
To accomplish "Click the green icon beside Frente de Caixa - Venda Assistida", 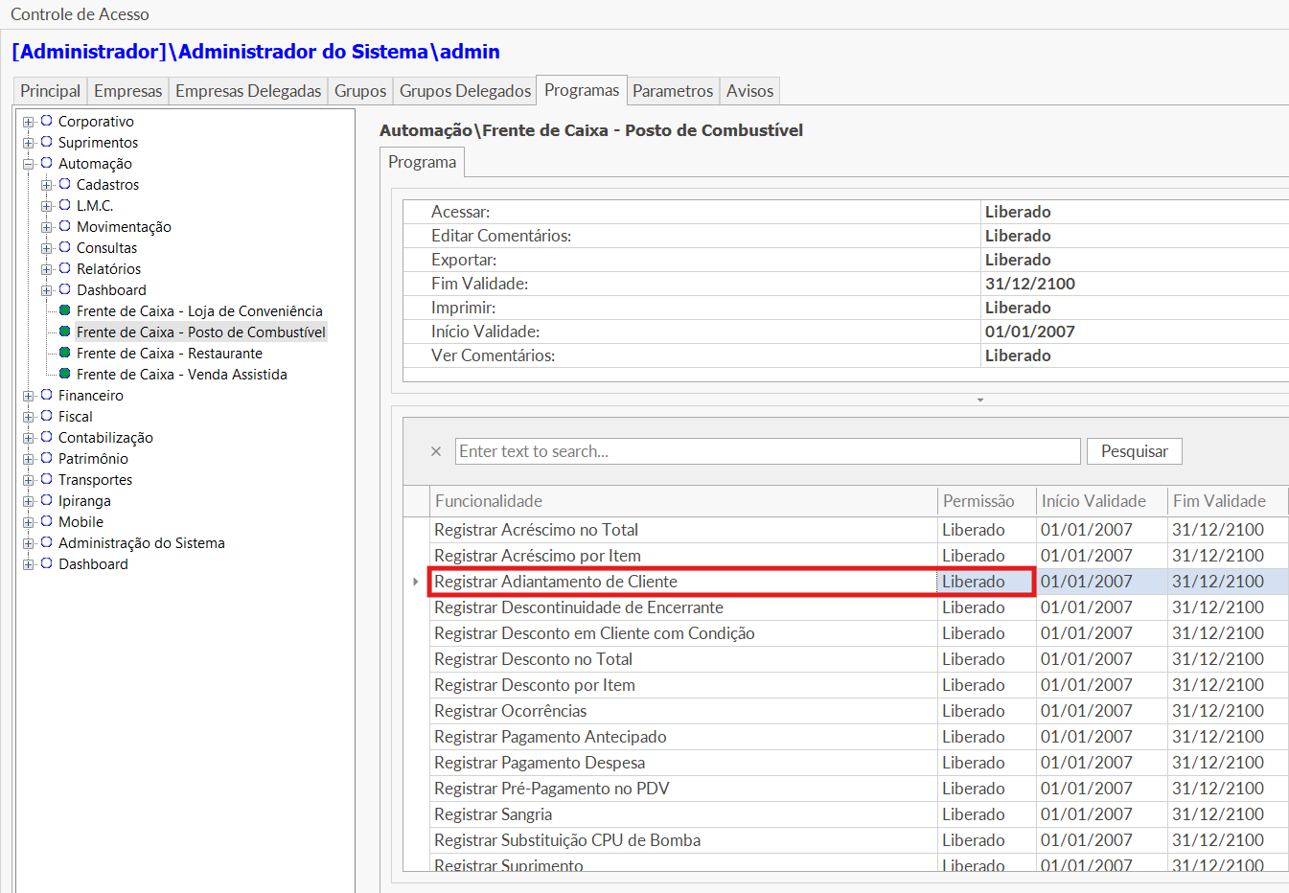I will click(64, 374).
